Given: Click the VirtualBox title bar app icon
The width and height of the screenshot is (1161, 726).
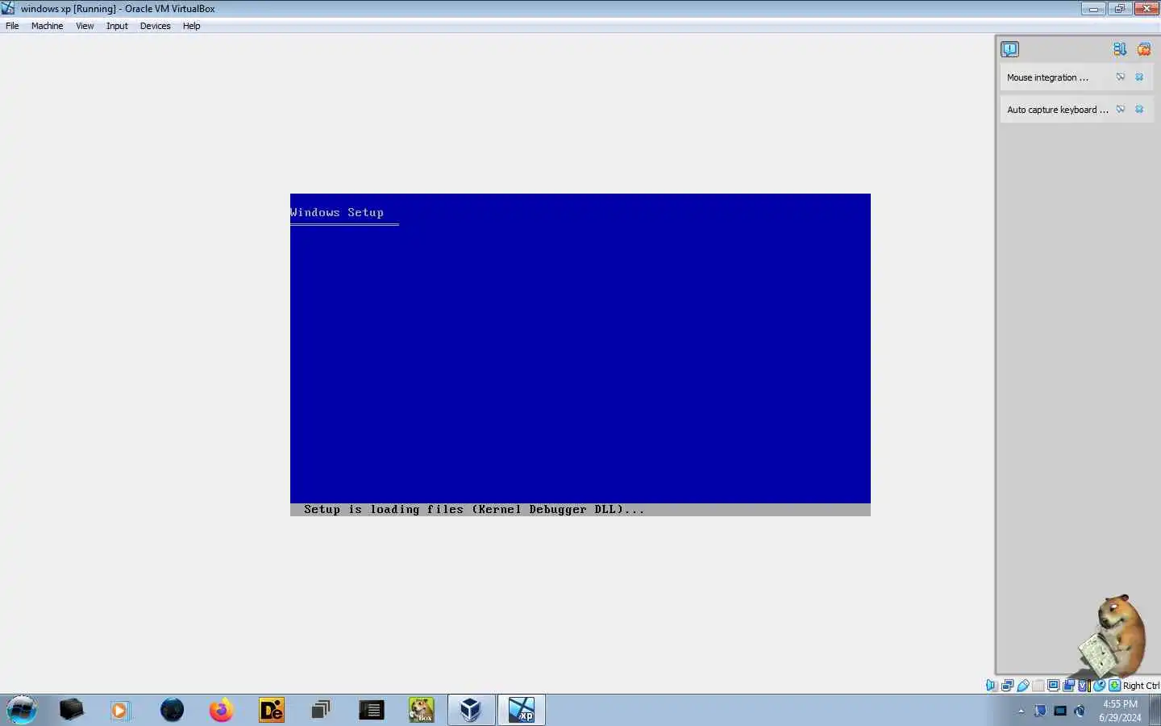Looking at the screenshot, I should 8,8.
